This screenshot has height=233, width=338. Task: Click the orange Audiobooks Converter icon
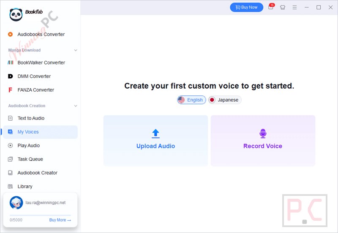coord(10,34)
